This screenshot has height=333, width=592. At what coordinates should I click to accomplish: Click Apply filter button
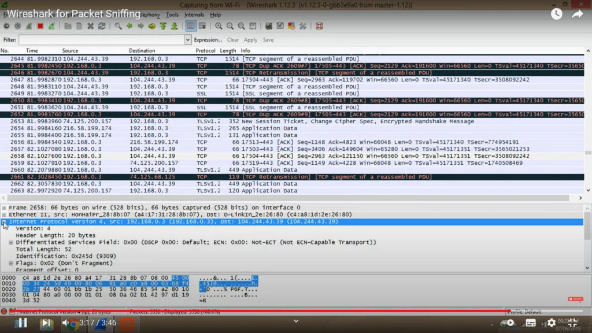(x=250, y=40)
